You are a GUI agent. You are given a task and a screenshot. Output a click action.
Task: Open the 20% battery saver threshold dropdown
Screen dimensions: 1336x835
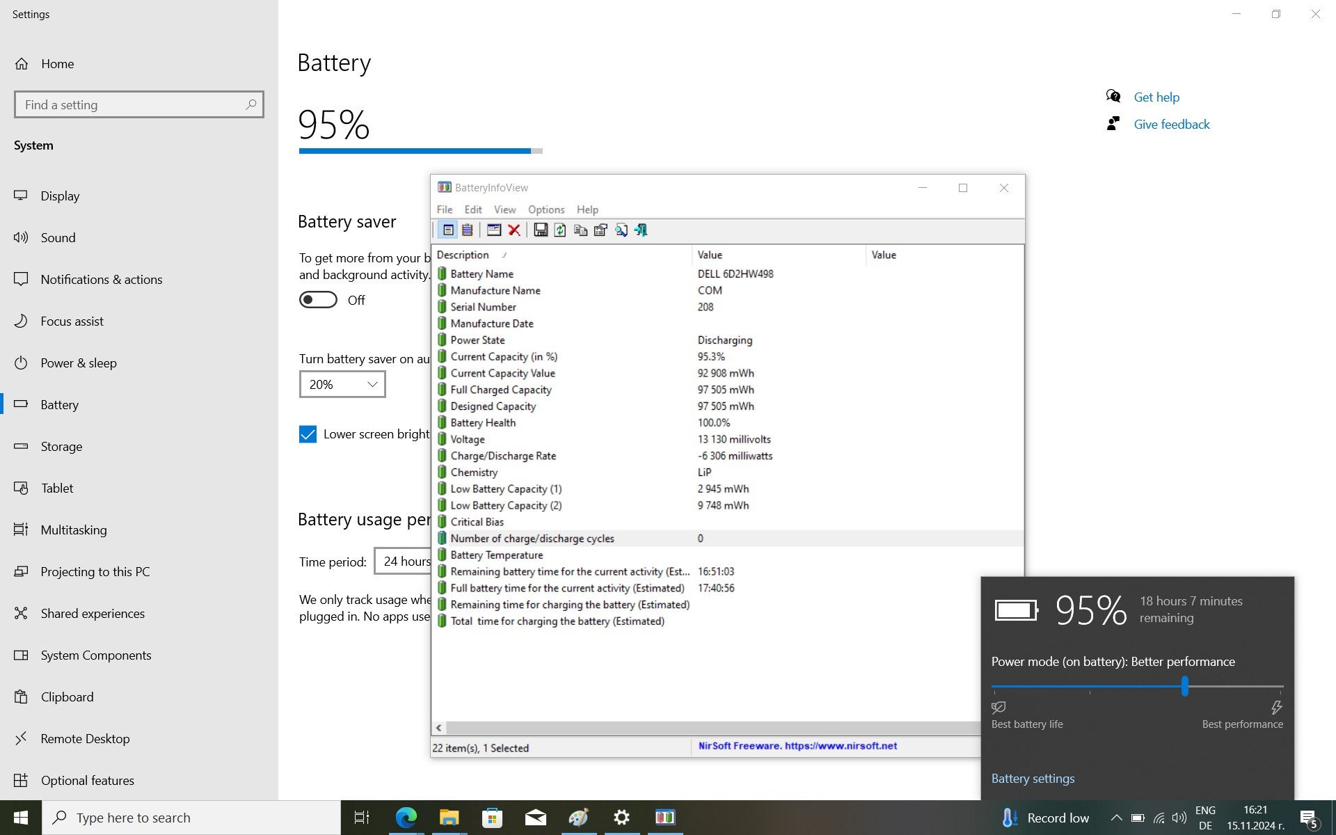coord(342,384)
